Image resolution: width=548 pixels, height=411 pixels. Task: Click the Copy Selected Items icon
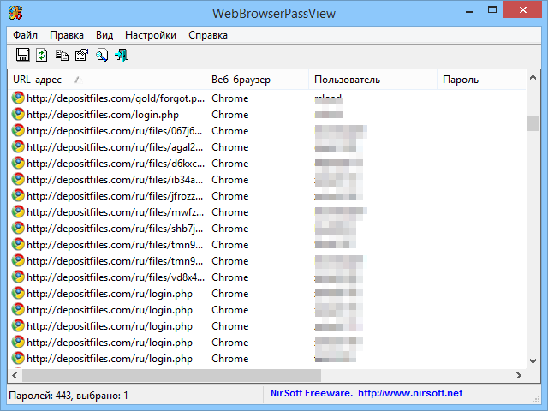click(62, 55)
